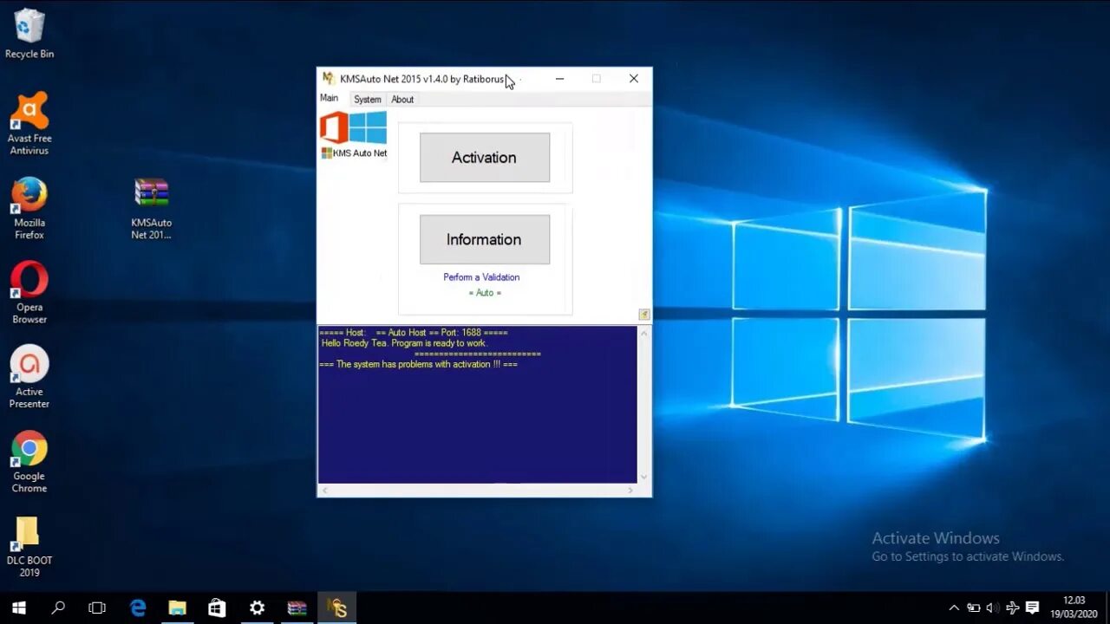This screenshot has width=1110, height=624.
Task: Click the Office logo in KMSAuto
Action: coord(334,128)
